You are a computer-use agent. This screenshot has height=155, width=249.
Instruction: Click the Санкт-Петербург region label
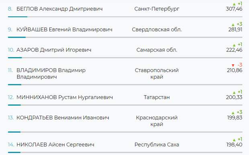tap(157, 9)
